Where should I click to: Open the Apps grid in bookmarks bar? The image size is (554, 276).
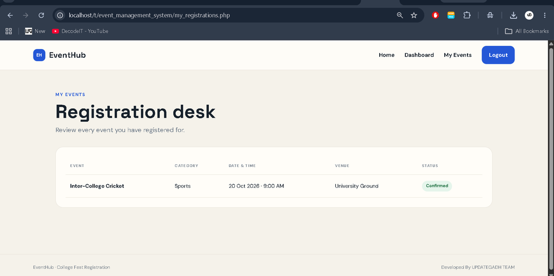pos(9,31)
